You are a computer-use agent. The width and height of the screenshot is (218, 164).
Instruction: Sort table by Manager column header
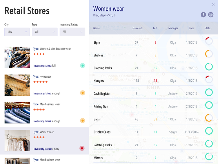point(173,28)
